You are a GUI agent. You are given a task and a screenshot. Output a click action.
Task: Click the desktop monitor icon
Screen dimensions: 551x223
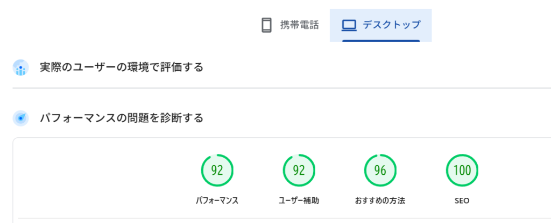350,25
